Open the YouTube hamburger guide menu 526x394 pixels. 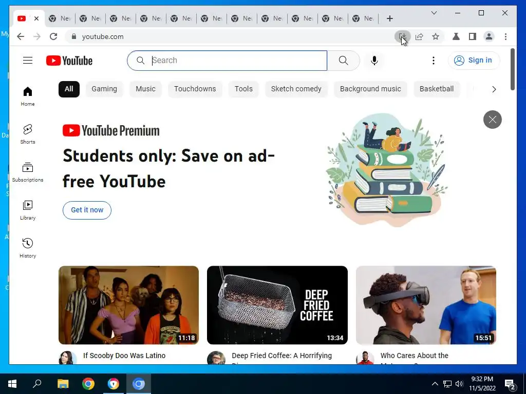pos(28,61)
